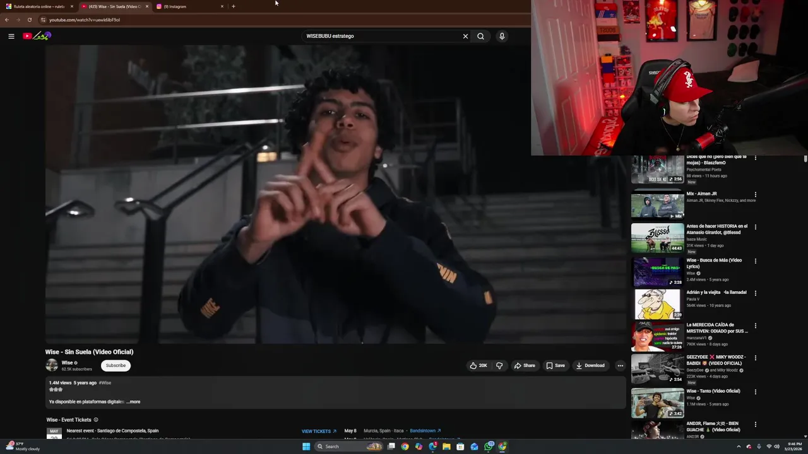Click the Windows taskbar Search box
The width and height of the screenshot is (808, 454).
tap(349, 446)
